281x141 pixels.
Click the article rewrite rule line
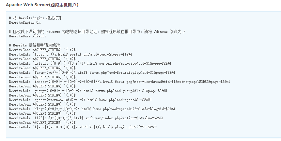90,64
